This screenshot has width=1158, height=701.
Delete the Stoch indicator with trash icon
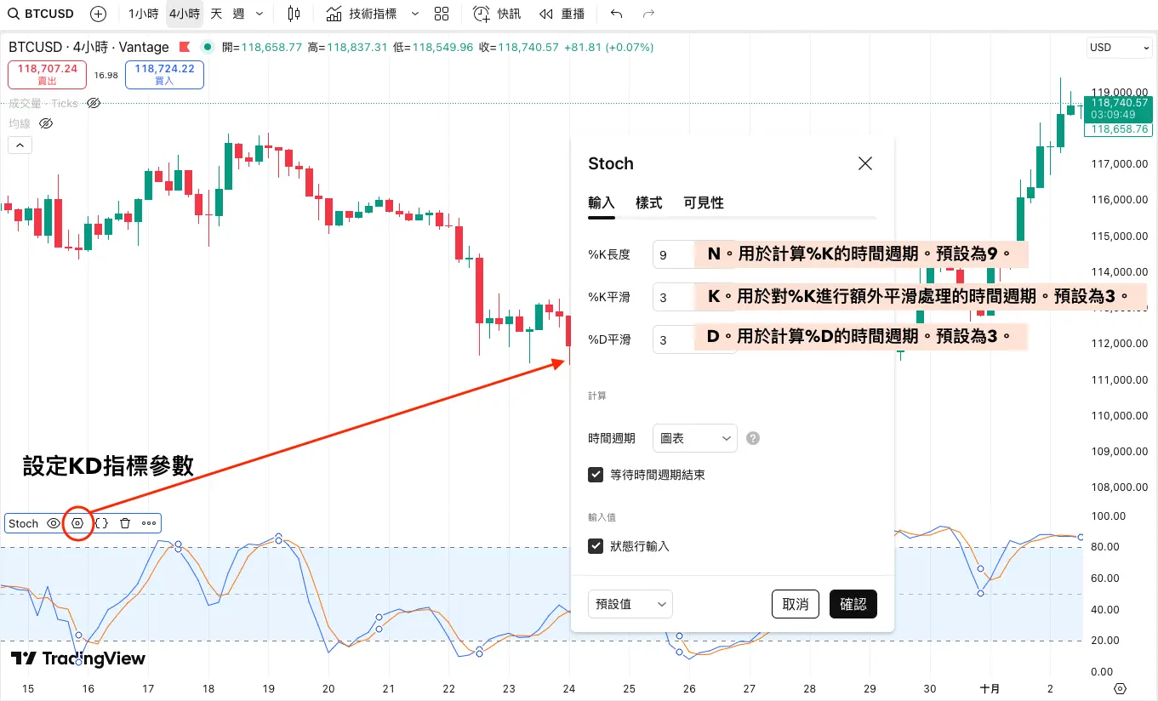coord(125,523)
